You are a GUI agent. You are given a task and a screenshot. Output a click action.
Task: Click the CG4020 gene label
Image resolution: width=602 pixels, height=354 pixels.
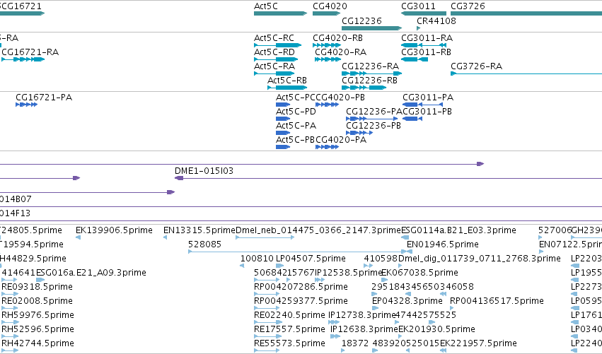coord(330,6)
